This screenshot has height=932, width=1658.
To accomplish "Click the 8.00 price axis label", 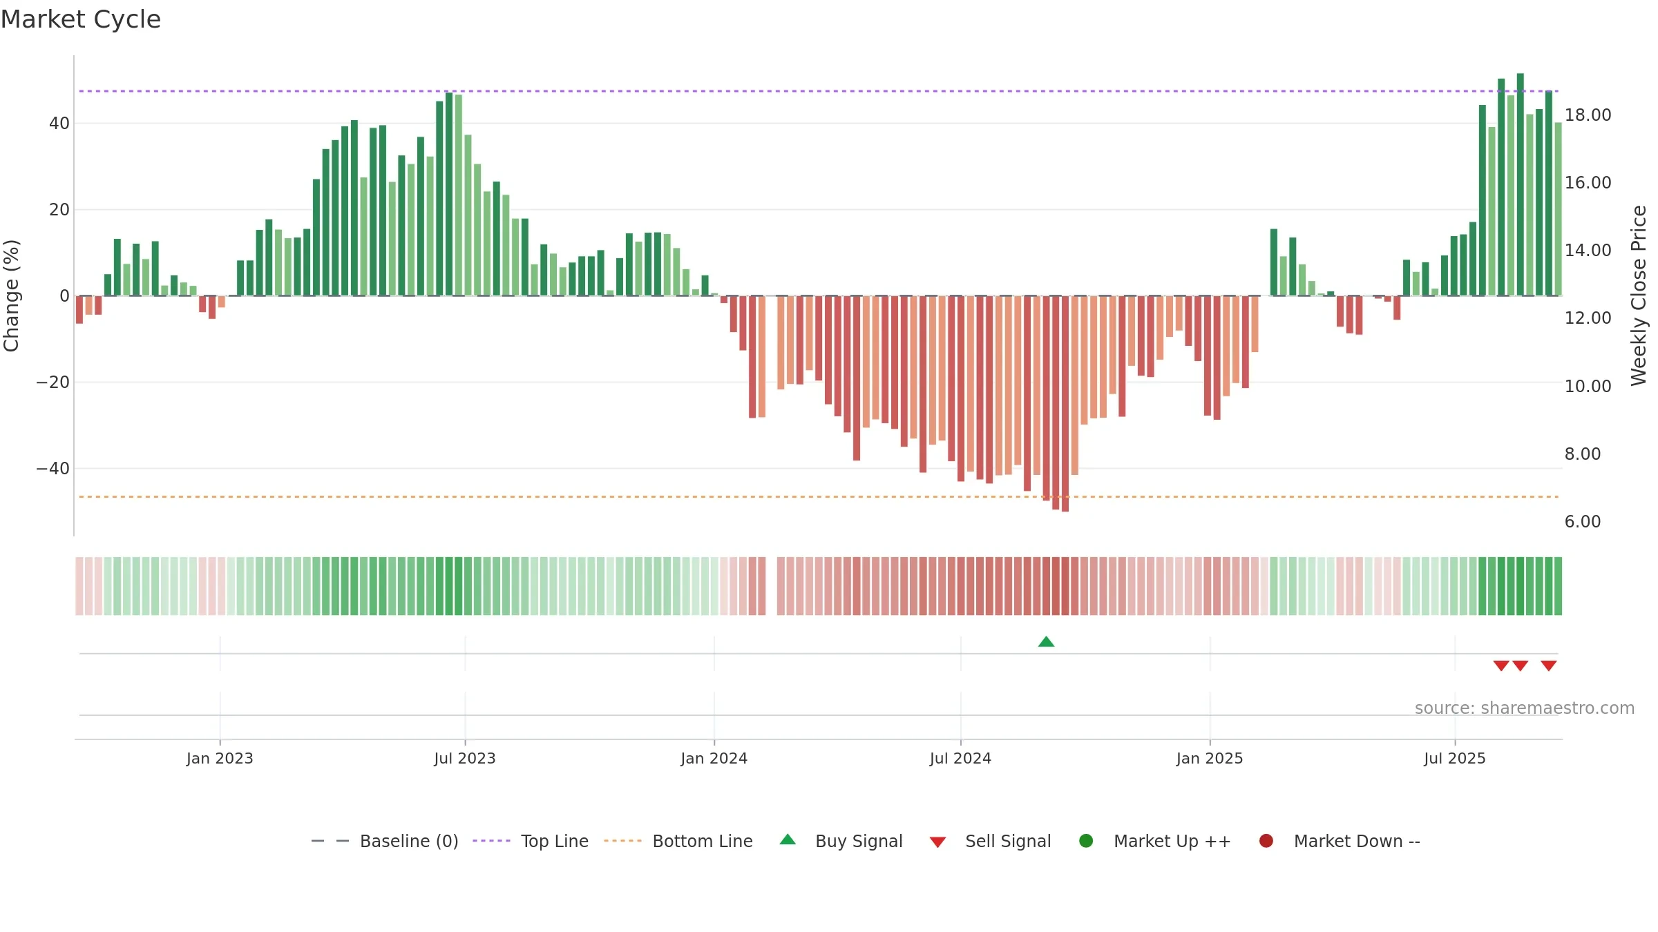I will tap(1582, 454).
